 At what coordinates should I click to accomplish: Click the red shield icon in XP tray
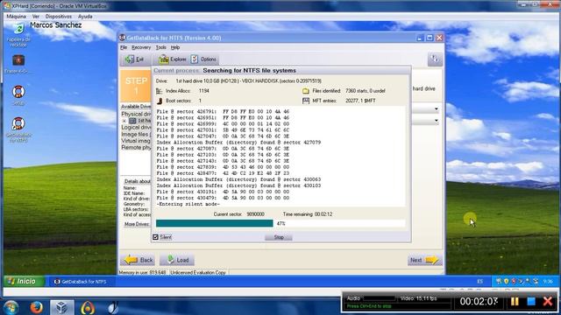(514, 282)
